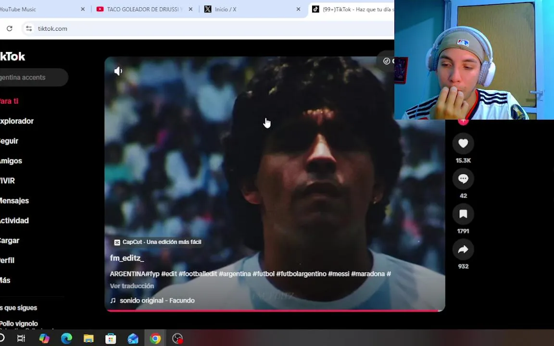
Task: Open Task View on the taskbar
Action: coord(21,338)
